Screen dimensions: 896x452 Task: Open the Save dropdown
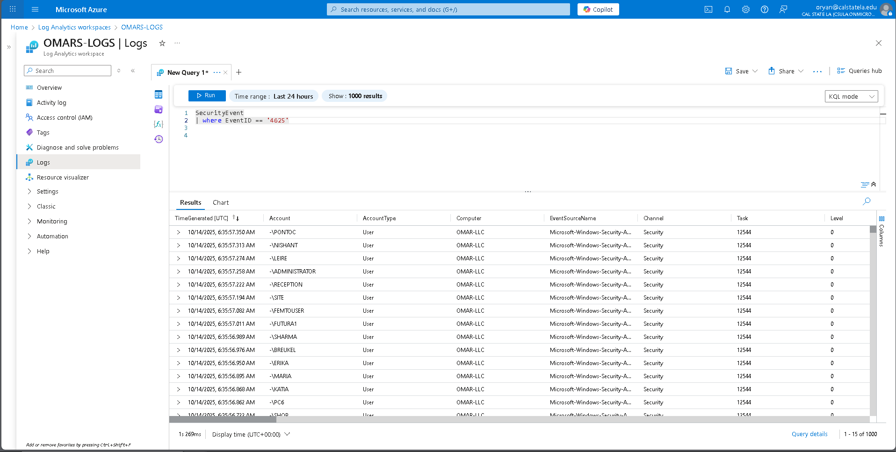click(x=741, y=71)
